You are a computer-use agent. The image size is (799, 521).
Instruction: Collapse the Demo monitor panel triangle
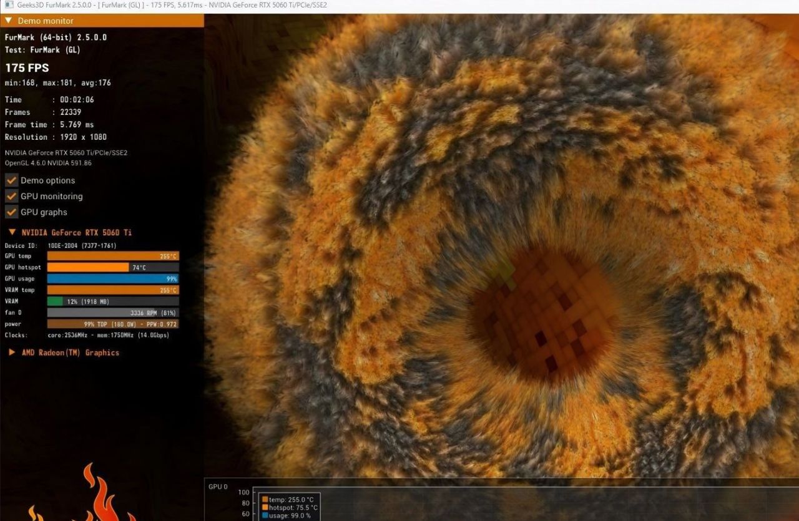(8, 21)
